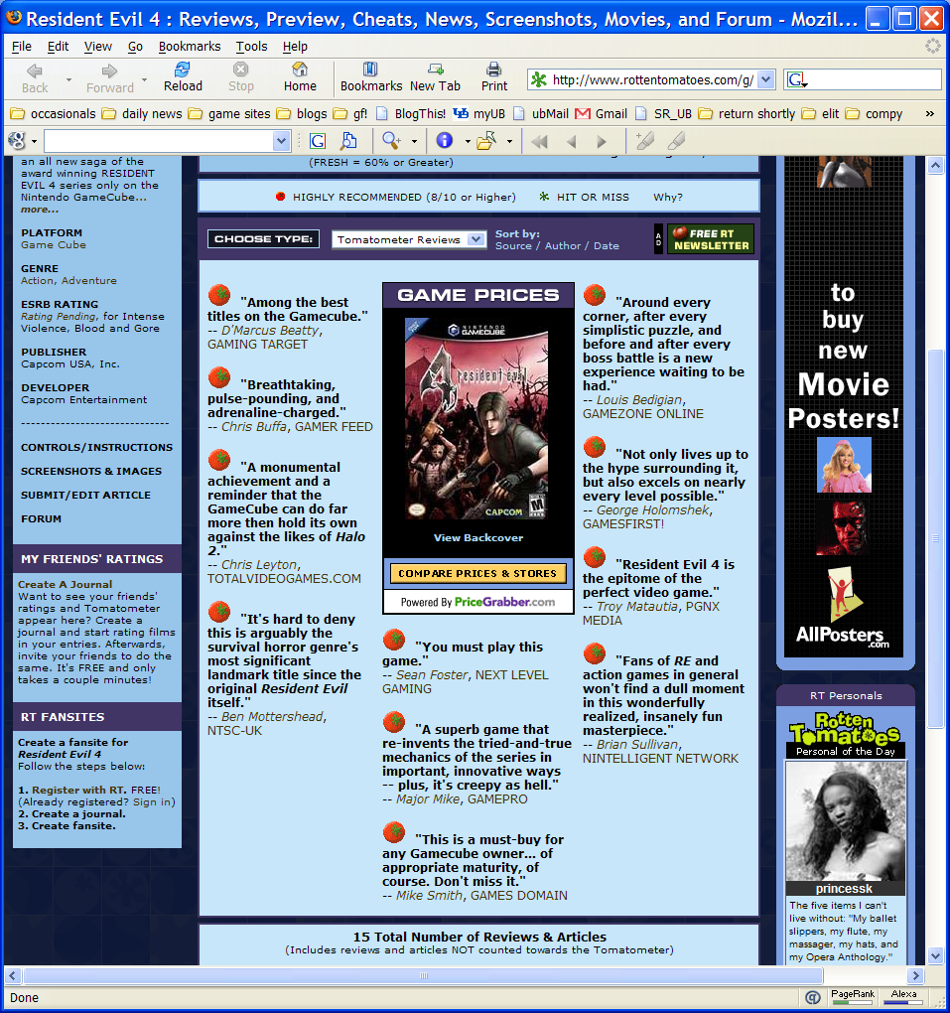Expand the Google toolbar search history dropdown
This screenshot has height=1013, width=950.
tap(281, 141)
